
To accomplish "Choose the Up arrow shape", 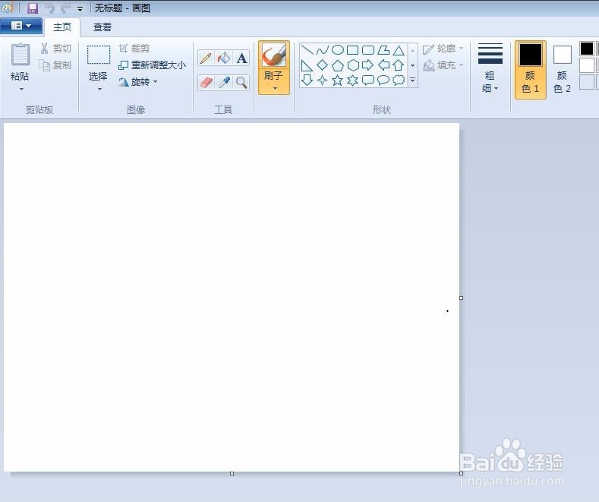I will (399, 65).
